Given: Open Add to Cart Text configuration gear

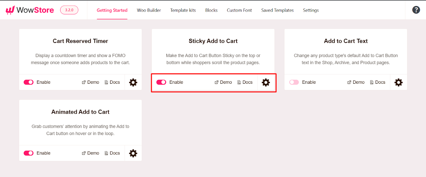Looking at the screenshot, I should coord(398,82).
